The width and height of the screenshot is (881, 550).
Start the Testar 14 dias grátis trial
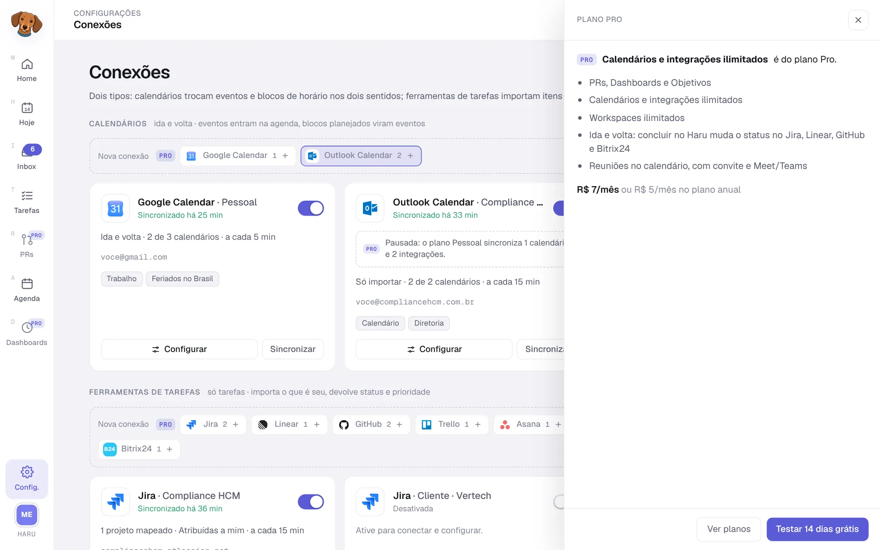click(817, 529)
